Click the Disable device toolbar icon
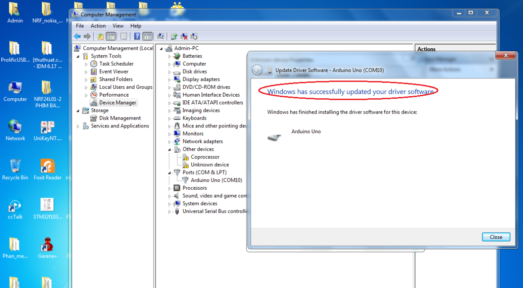The height and width of the screenshot is (288, 523). tap(194, 36)
